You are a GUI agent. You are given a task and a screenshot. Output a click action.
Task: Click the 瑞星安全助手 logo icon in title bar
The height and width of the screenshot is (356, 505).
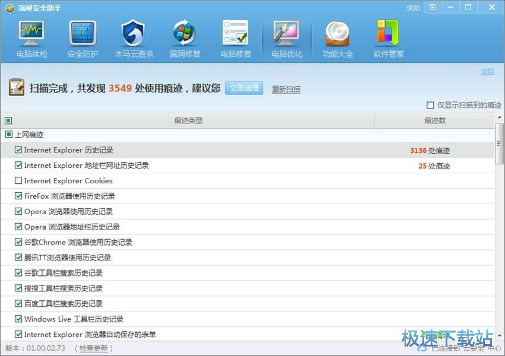coord(10,8)
